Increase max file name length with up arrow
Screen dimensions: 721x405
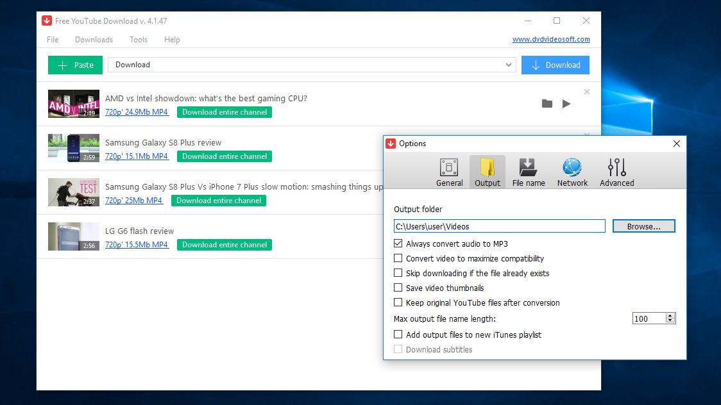click(x=670, y=316)
